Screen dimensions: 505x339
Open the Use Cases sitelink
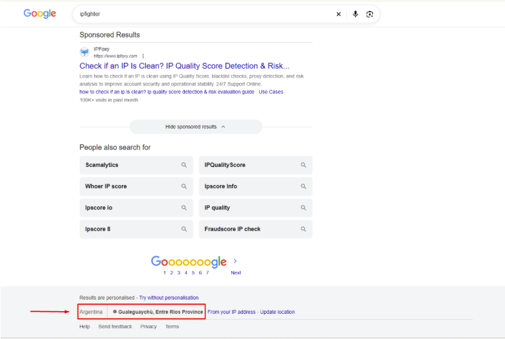tap(271, 92)
